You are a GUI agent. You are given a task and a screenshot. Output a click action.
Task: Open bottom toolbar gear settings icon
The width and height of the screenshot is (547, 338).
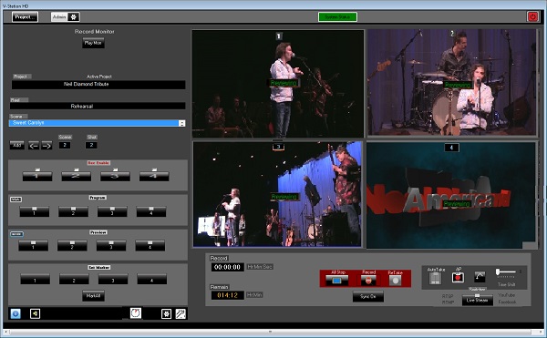pyautogui.click(x=166, y=314)
